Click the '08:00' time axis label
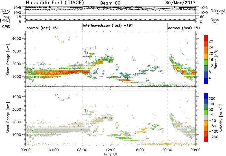Screen dimensions: 226x156 82,150
